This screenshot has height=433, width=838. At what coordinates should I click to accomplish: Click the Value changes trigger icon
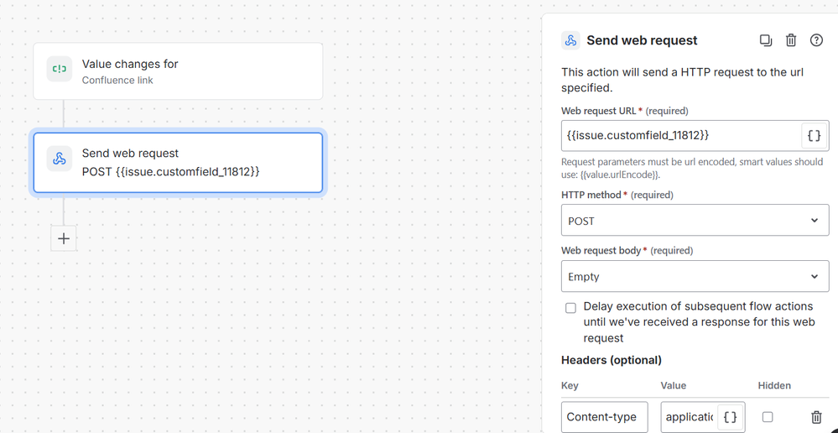tap(60, 69)
